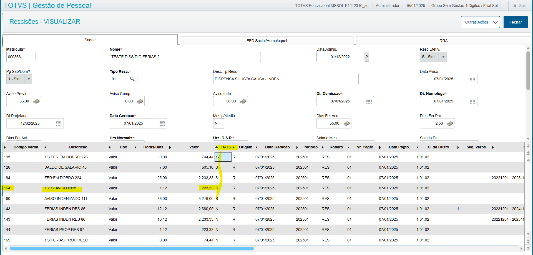Click the Desc.Tp.Resc field
Screen dimensions: 533x255
[x=286, y=79]
